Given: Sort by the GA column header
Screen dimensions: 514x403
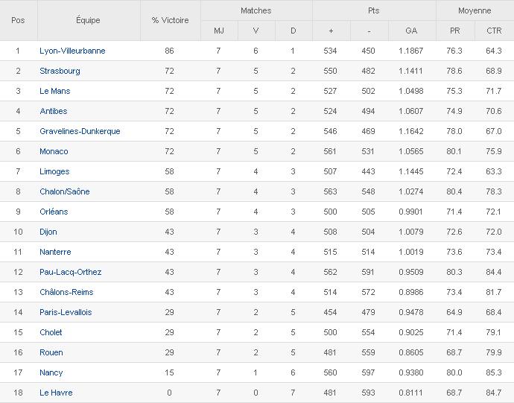Looking at the screenshot, I should pyautogui.click(x=411, y=31).
